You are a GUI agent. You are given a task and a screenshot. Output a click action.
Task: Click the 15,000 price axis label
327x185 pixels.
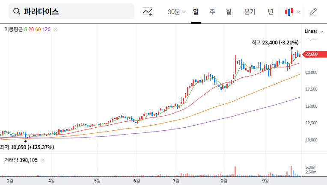click(311, 106)
